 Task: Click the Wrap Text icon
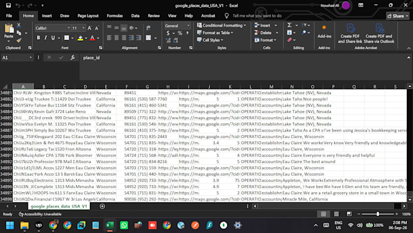148,28
